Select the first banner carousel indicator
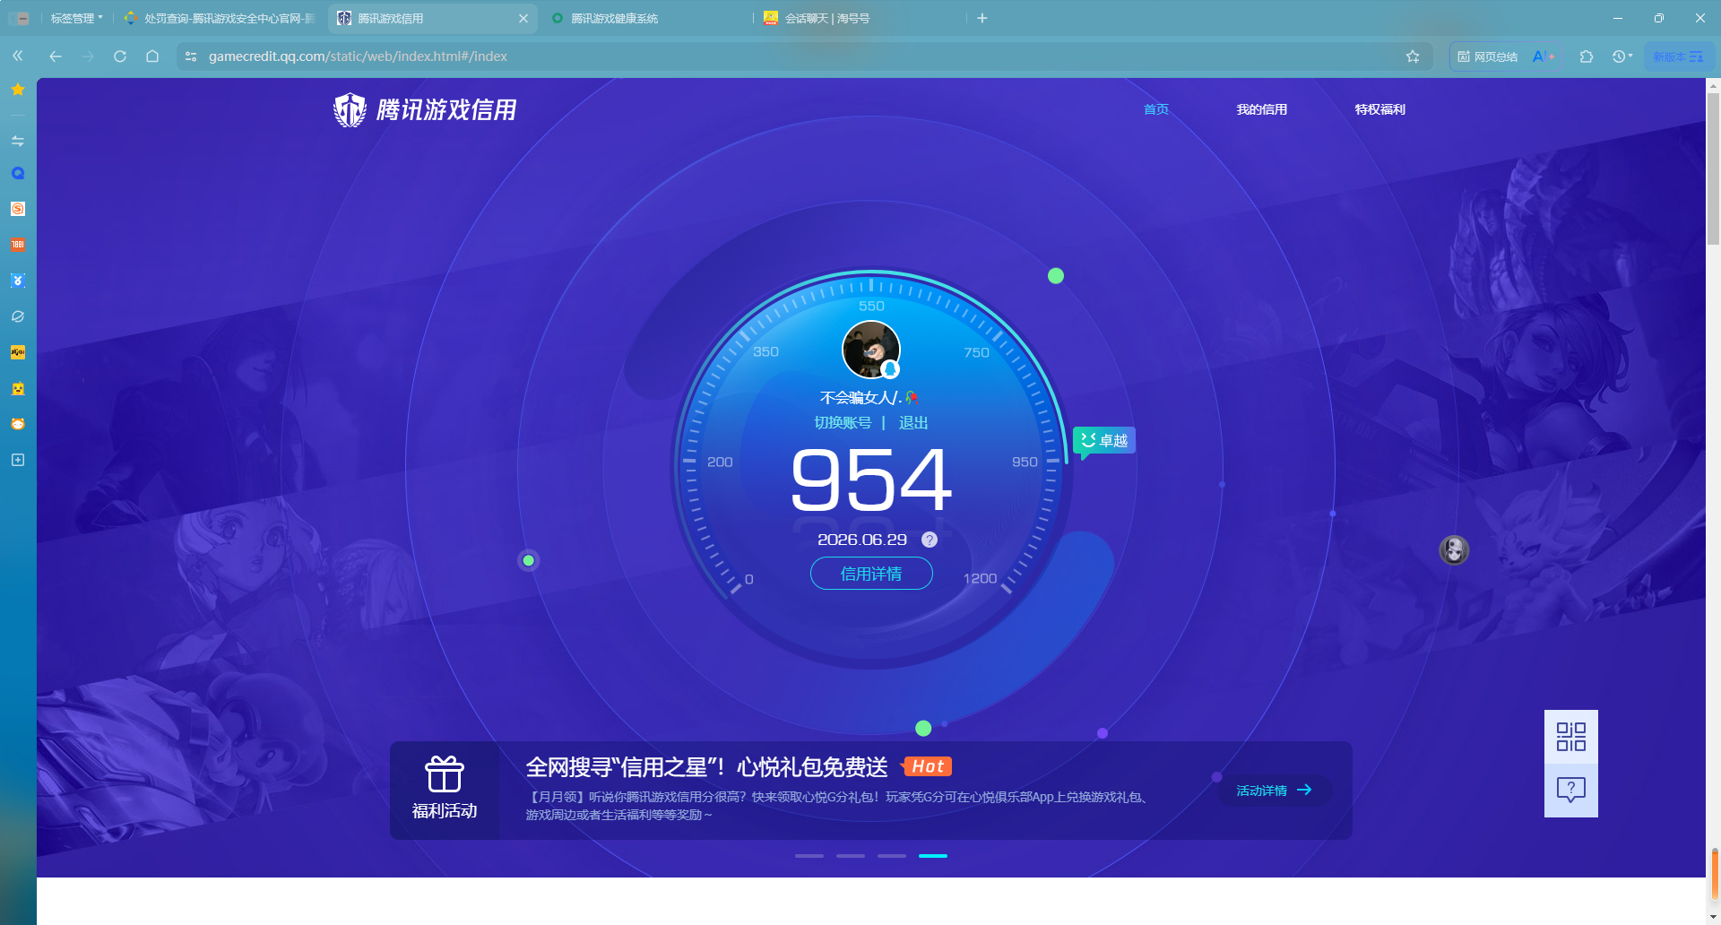Image resolution: width=1721 pixels, height=925 pixels. pyautogui.click(x=809, y=856)
